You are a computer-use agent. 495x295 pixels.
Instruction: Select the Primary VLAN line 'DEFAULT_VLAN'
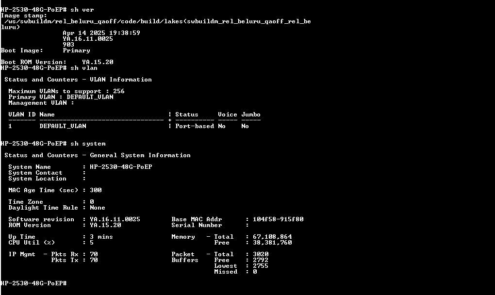(90, 97)
